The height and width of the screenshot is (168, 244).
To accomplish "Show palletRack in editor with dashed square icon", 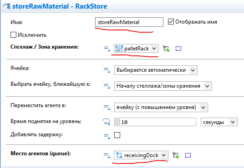I will pos(178,49).
